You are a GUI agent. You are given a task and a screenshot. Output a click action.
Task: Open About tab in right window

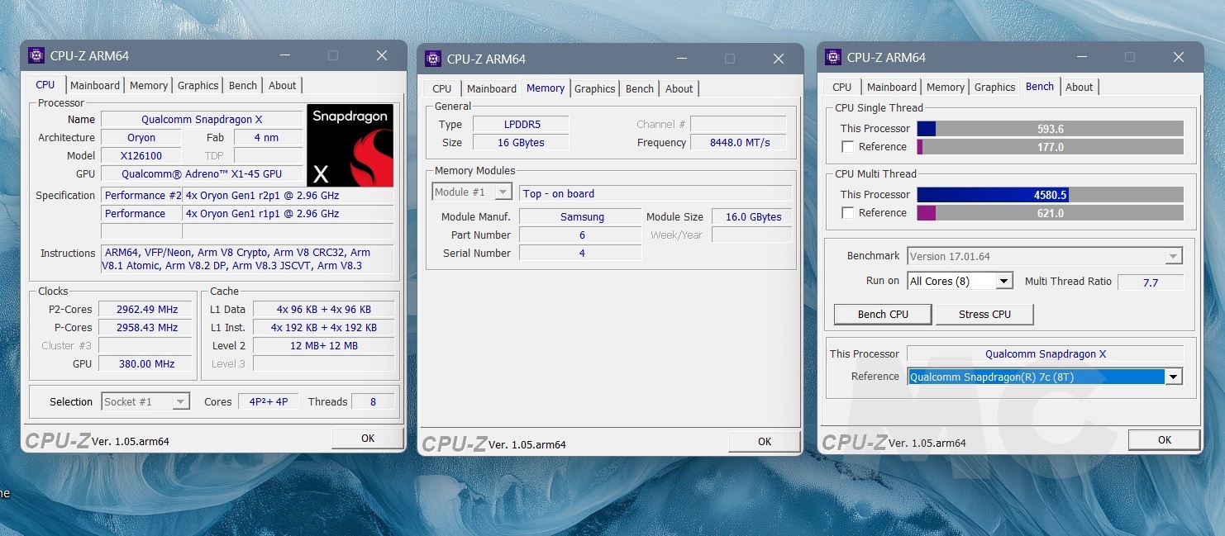click(x=1080, y=87)
